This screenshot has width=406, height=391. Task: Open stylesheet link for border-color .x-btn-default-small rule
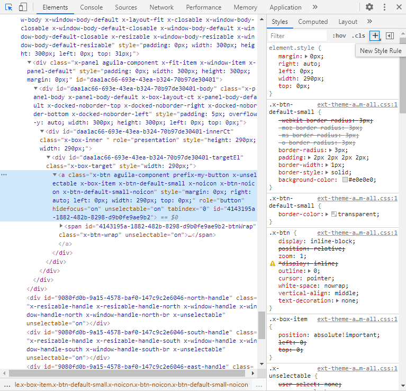click(357, 199)
